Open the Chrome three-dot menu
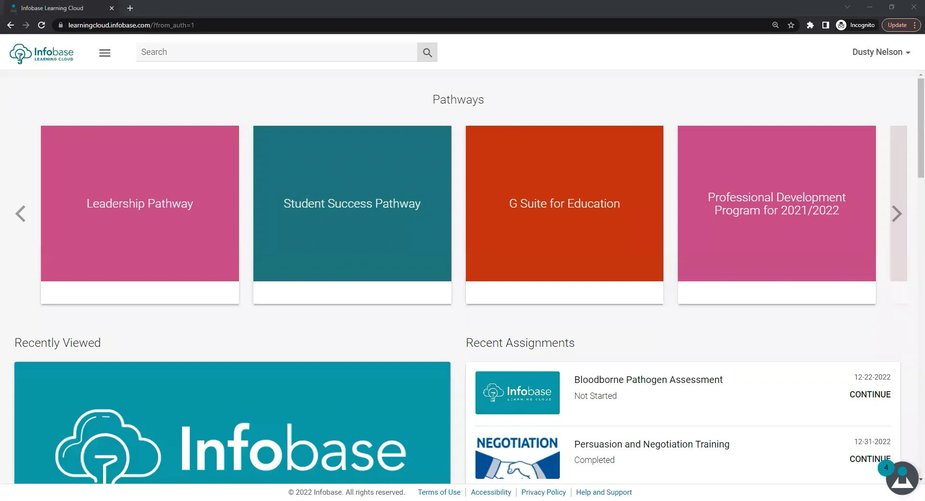925x501 pixels. tap(914, 25)
